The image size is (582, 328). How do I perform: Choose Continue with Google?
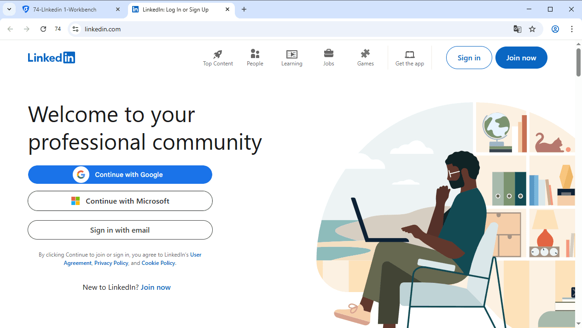click(120, 175)
